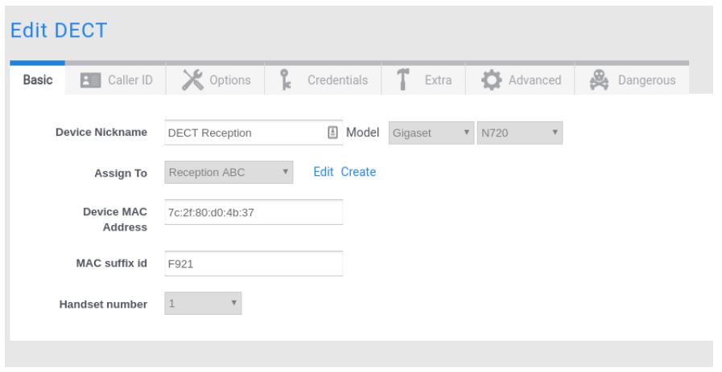
Task: Open the Assign To Reception ABC dropdown
Action: click(229, 172)
